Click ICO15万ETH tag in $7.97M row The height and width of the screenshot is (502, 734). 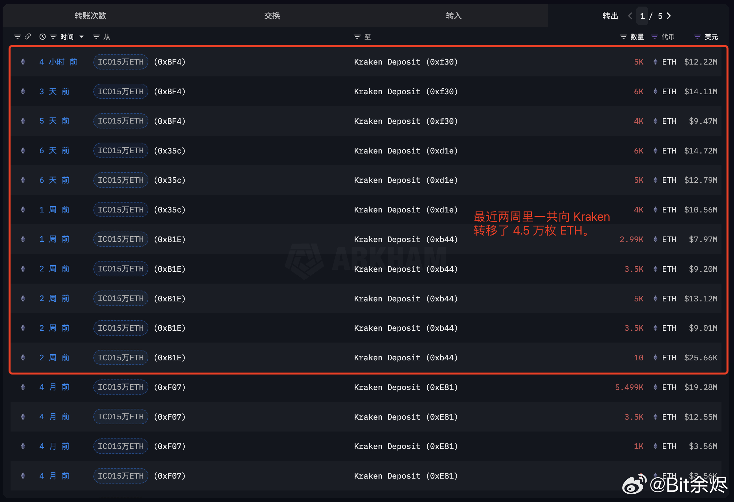pyautogui.click(x=121, y=239)
